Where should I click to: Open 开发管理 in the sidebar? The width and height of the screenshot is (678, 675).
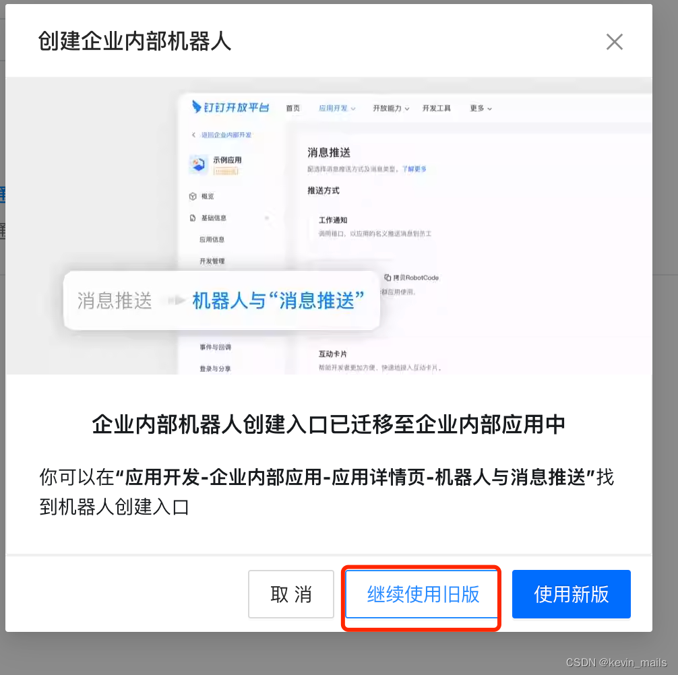(x=212, y=261)
